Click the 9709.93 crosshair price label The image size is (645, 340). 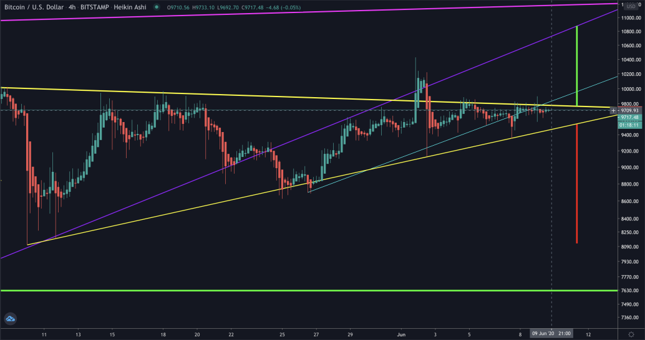pos(629,110)
